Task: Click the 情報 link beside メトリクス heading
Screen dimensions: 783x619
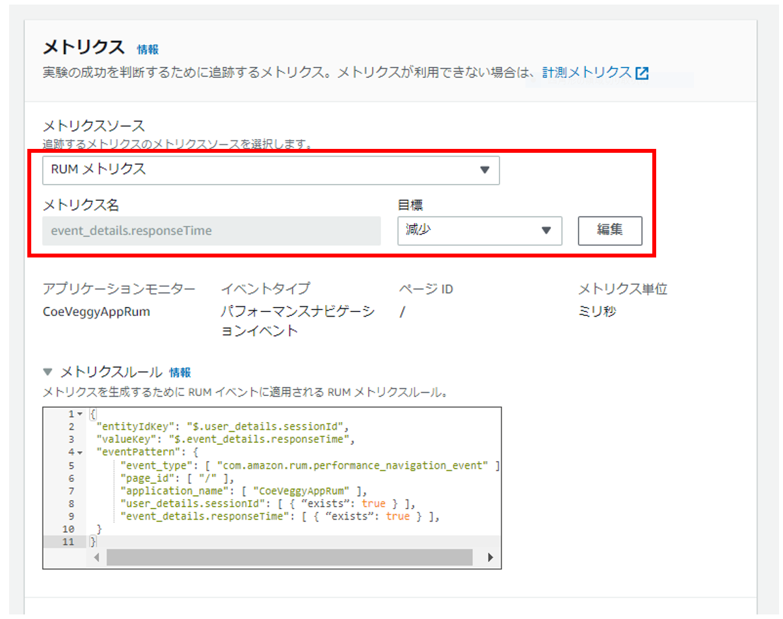Action: pyautogui.click(x=148, y=49)
